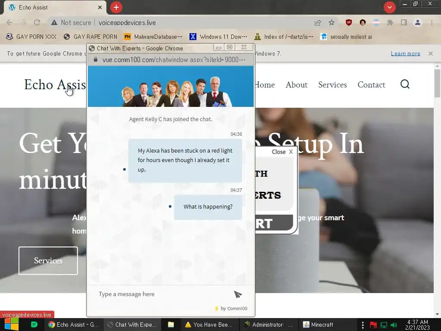Open the Chrome three-dot menu
The width and height of the screenshot is (441, 331).
coord(432,22)
